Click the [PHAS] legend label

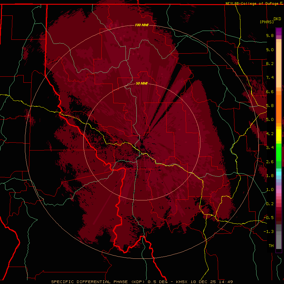267,22
